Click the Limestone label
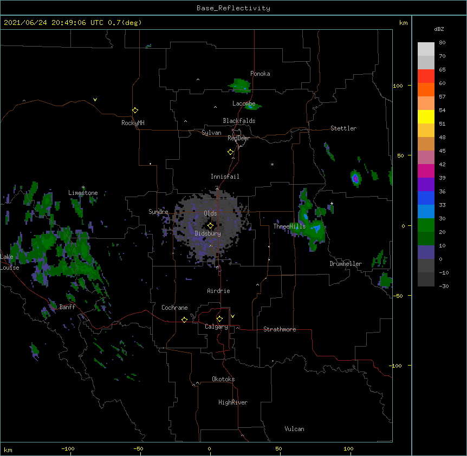467x456 pixels. pos(83,193)
